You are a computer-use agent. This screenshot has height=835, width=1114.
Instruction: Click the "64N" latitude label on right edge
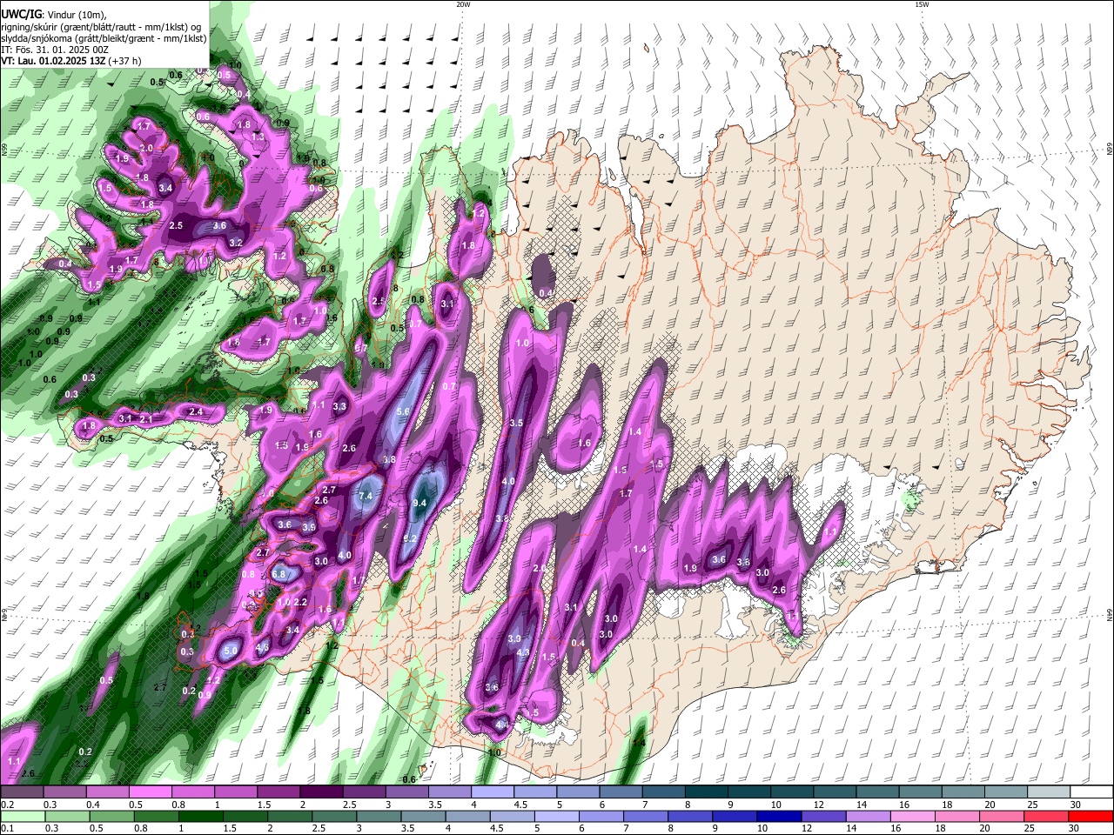[1110, 615]
